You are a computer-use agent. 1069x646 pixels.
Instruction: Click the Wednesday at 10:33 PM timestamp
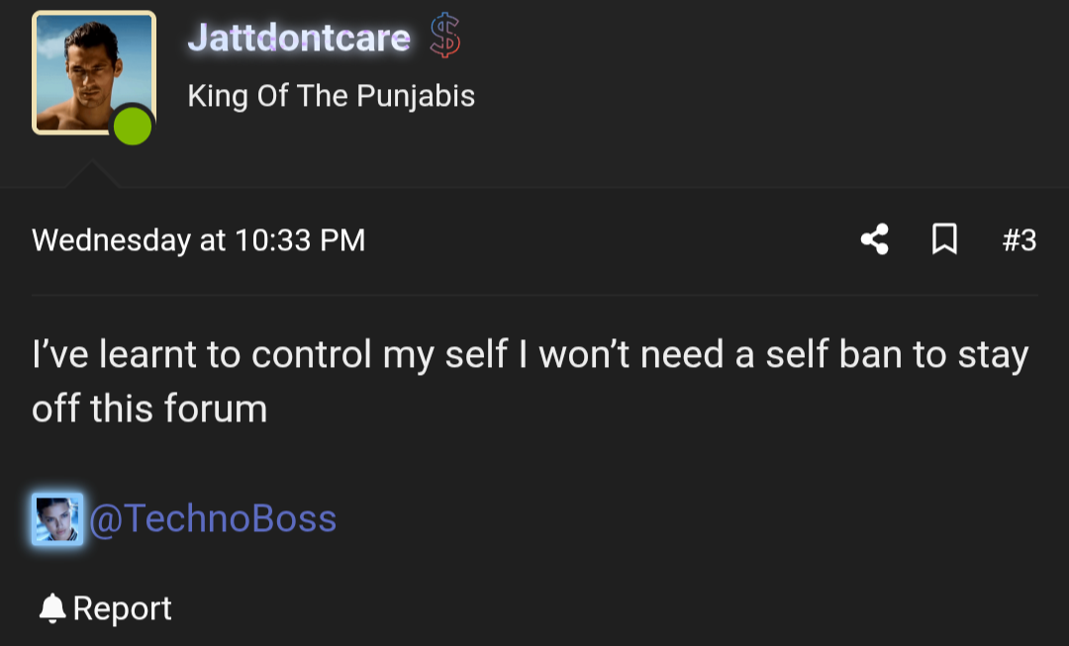[x=199, y=239]
